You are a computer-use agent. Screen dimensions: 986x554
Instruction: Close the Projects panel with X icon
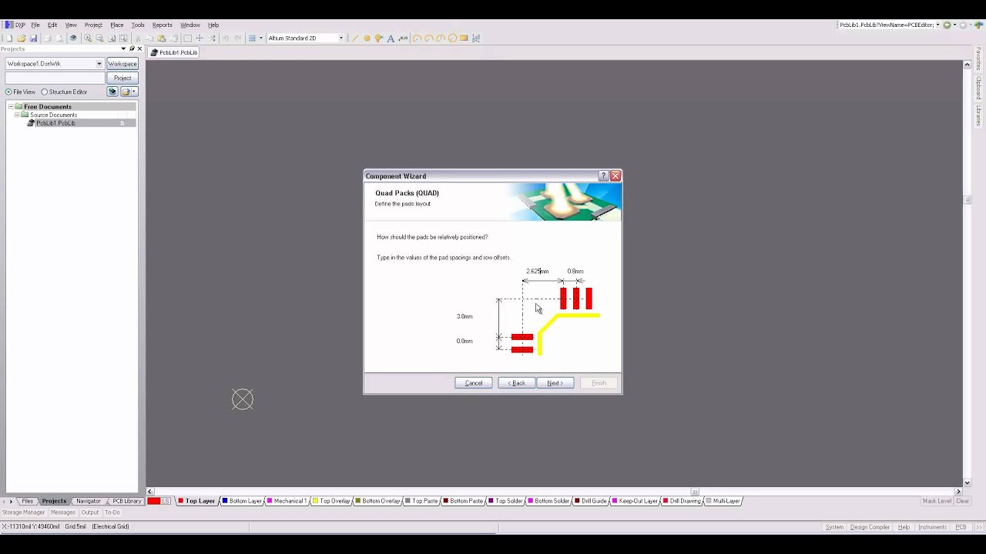click(x=139, y=48)
